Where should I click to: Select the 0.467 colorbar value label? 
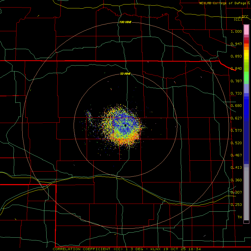[x=236, y=155]
